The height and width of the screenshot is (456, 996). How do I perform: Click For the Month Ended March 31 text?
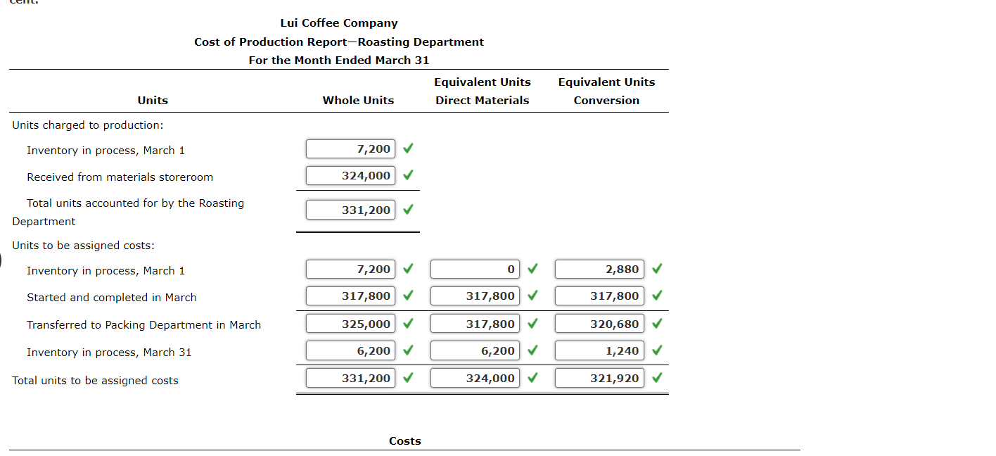(x=339, y=60)
